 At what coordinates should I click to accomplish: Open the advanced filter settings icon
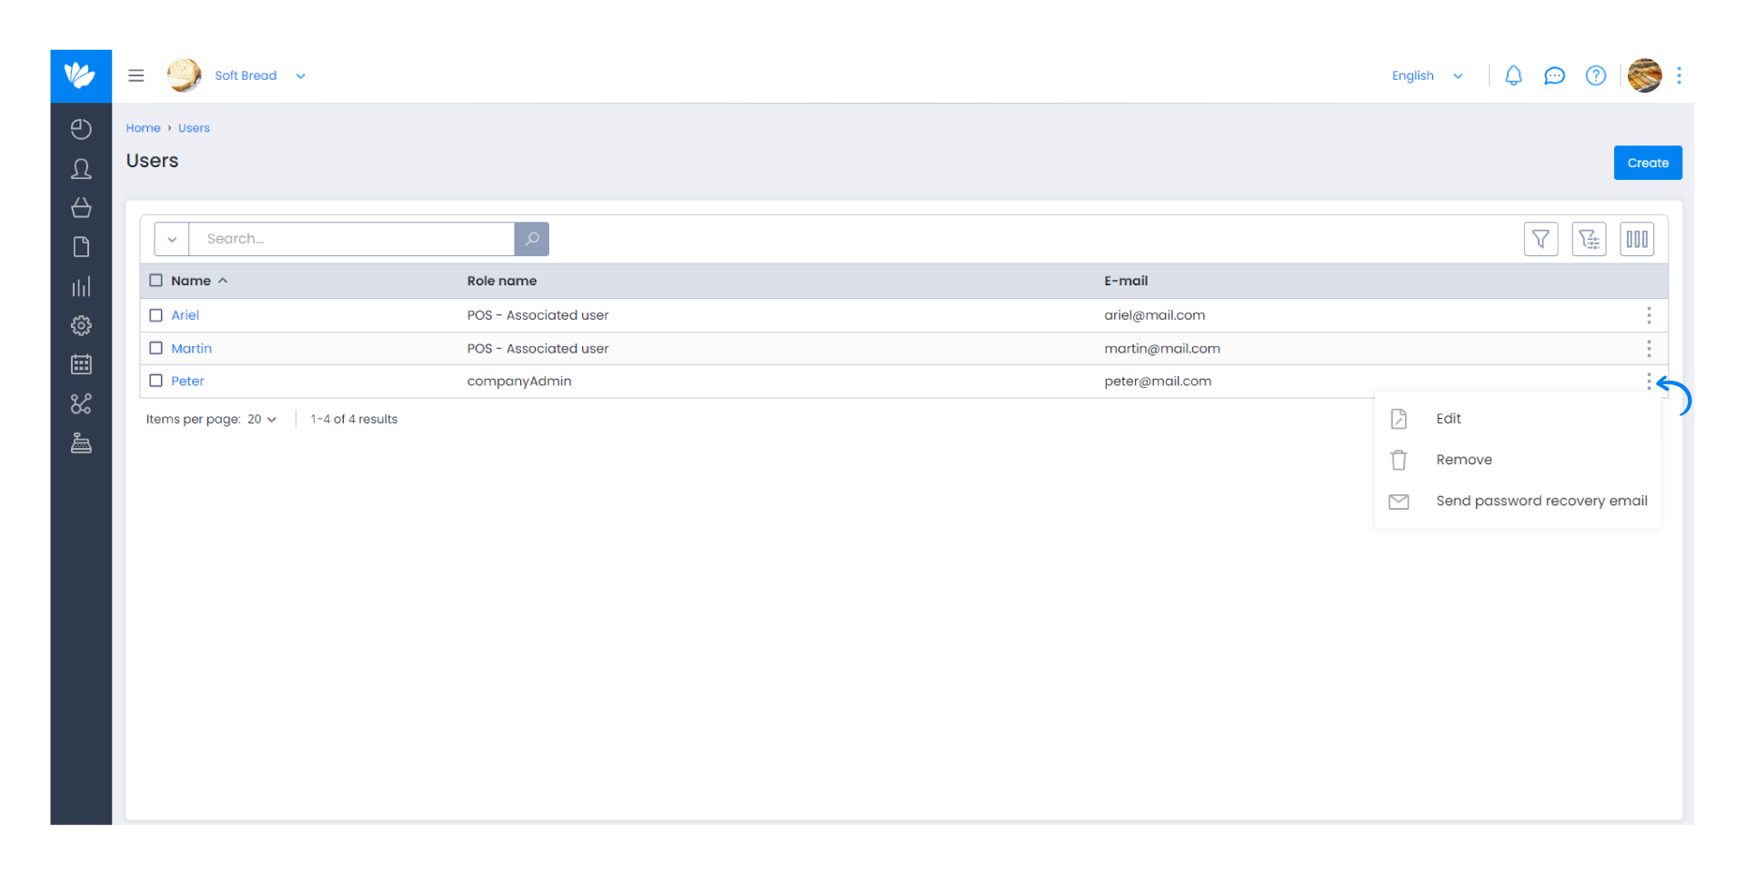1589,239
